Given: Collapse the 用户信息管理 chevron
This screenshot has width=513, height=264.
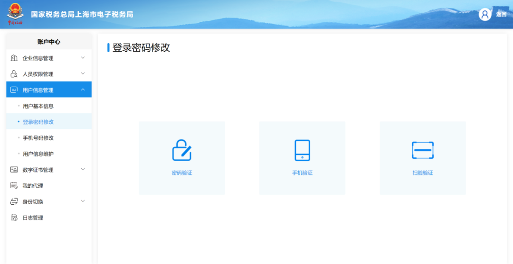Looking at the screenshot, I should coord(83,90).
